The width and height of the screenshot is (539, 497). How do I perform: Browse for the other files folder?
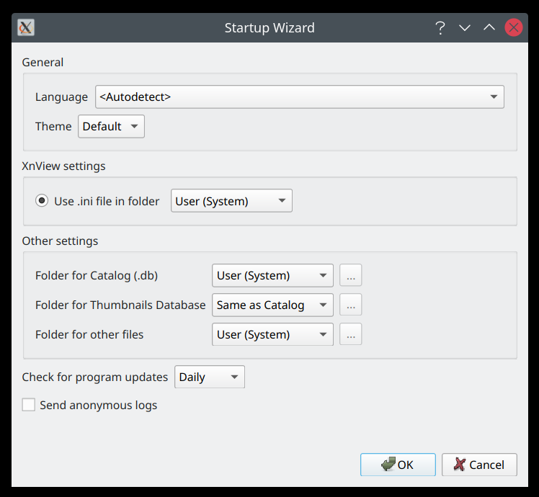point(350,334)
